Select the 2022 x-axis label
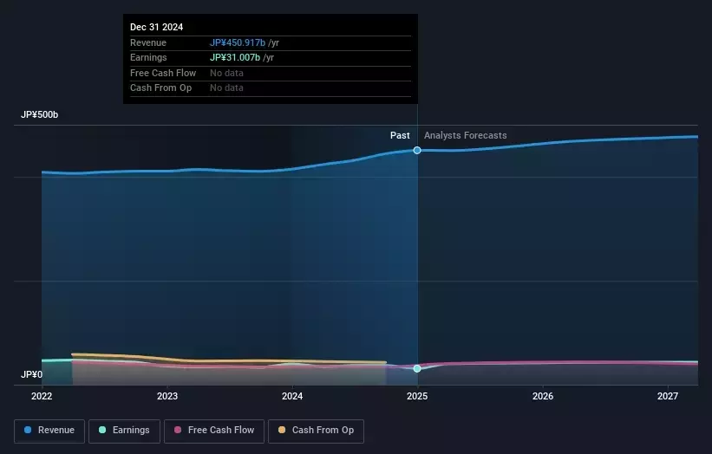The height and width of the screenshot is (454, 712). coord(42,397)
